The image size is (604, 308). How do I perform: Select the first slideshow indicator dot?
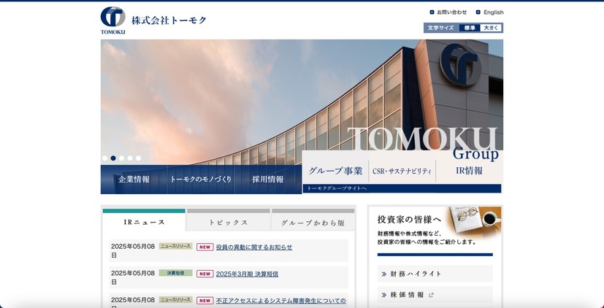105,158
